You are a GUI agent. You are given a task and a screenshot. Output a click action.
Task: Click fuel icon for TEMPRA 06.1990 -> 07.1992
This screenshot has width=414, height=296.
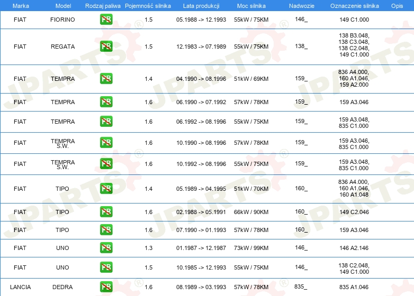[106, 101]
